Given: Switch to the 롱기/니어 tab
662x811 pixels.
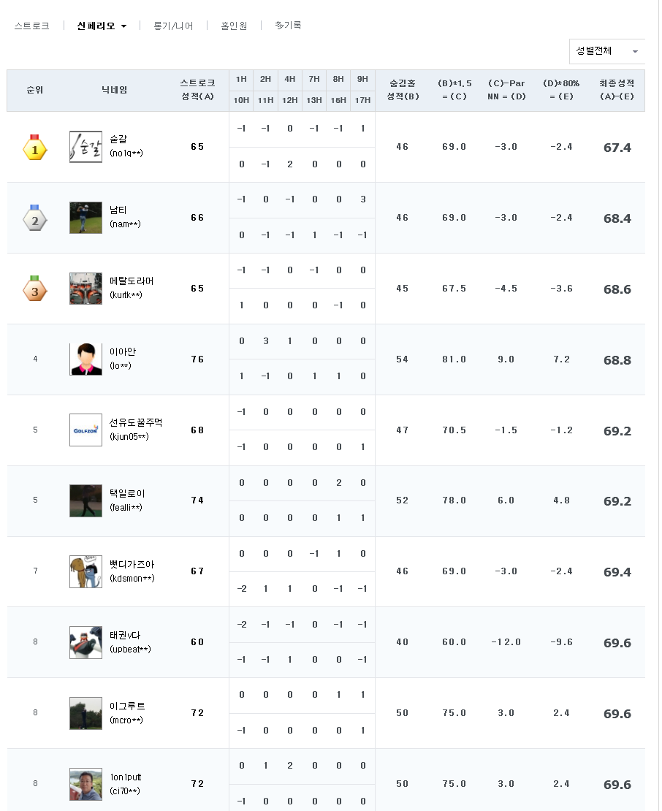Looking at the screenshot, I should 173,26.
